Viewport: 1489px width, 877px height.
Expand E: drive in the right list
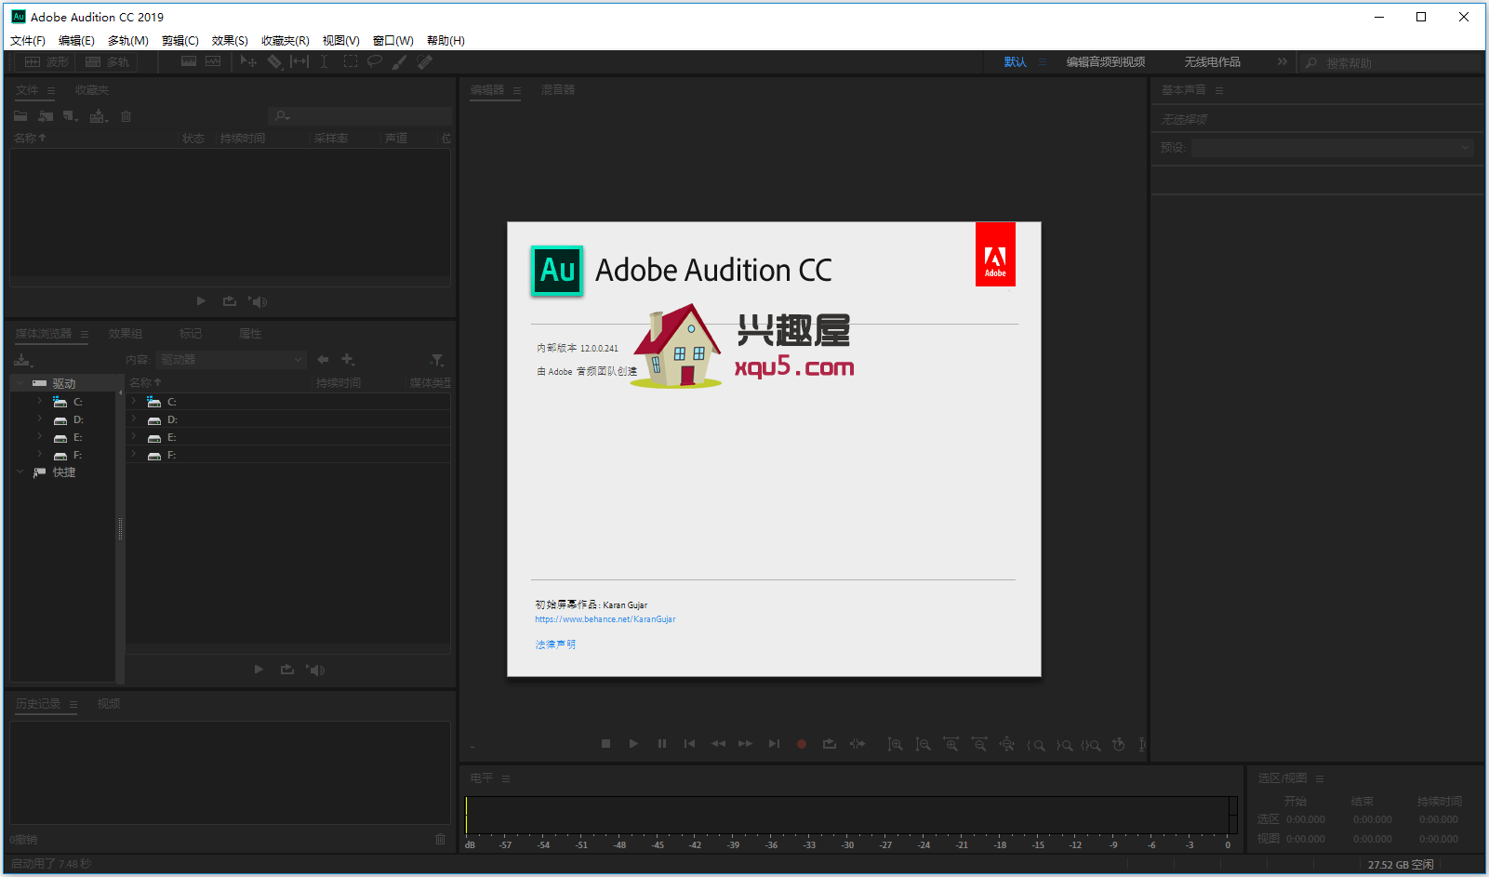click(x=134, y=436)
